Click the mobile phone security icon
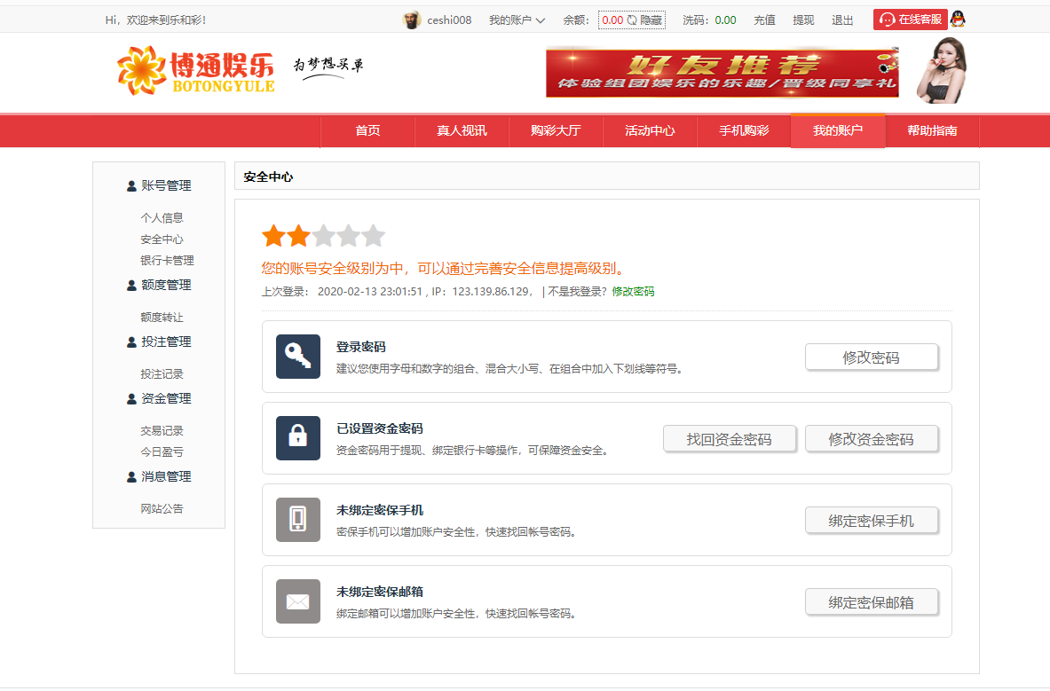This screenshot has width=1050, height=691. point(297,520)
